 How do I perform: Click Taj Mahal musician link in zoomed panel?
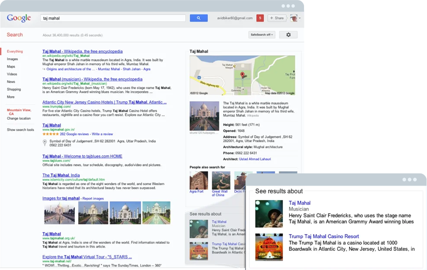[x=299, y=203]
